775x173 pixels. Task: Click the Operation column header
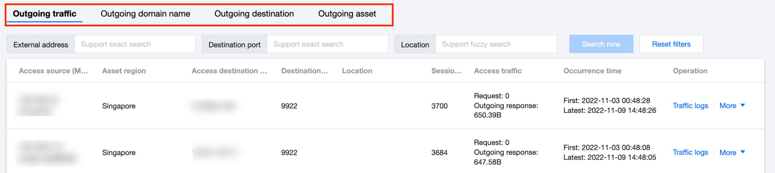(x=690, y=71)
